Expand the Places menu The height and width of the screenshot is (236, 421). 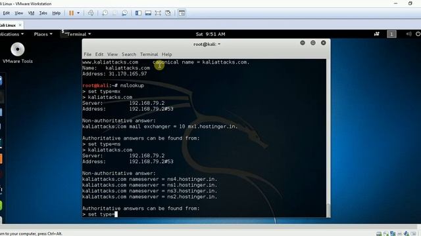[43, 34]
